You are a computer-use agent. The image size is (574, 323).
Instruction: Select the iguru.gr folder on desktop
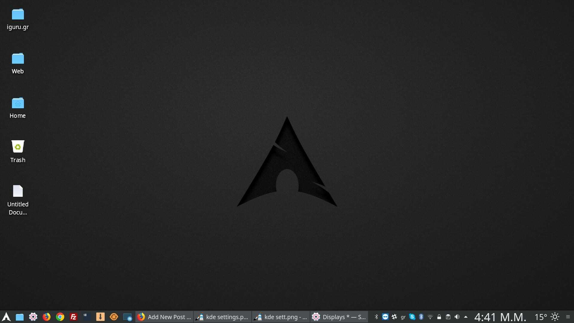pos(18,19)
